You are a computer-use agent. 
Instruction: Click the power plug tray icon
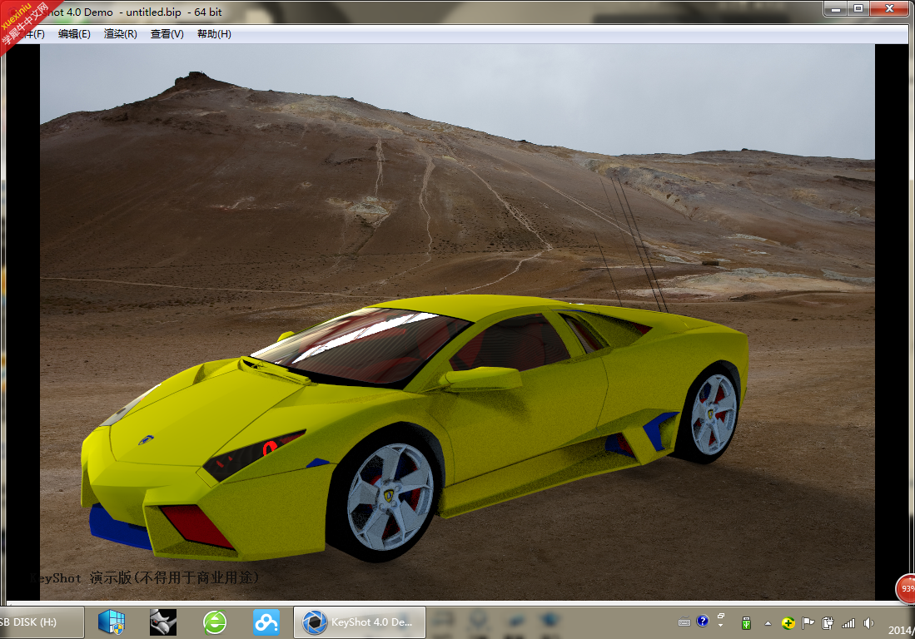[828, 623]
